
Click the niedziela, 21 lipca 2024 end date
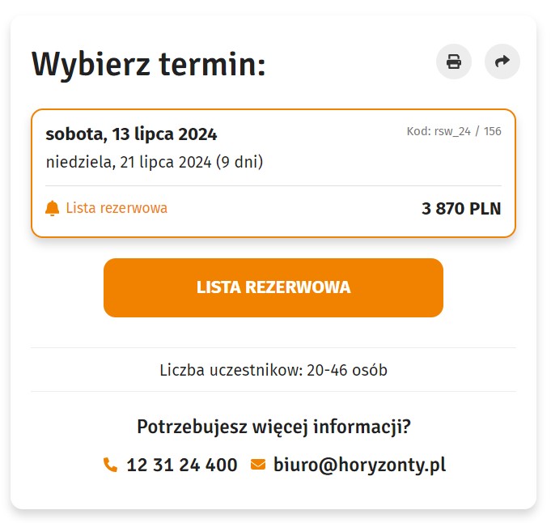point(129,164)
